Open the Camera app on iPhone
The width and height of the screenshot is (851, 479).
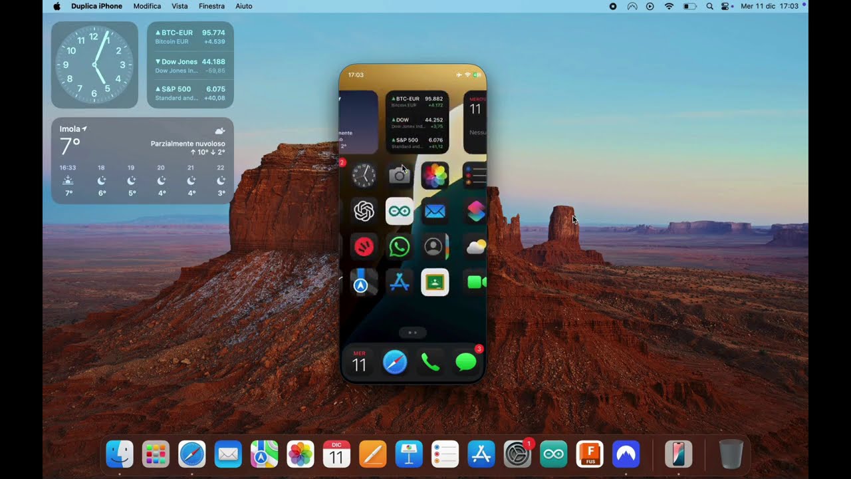point(399,176)
